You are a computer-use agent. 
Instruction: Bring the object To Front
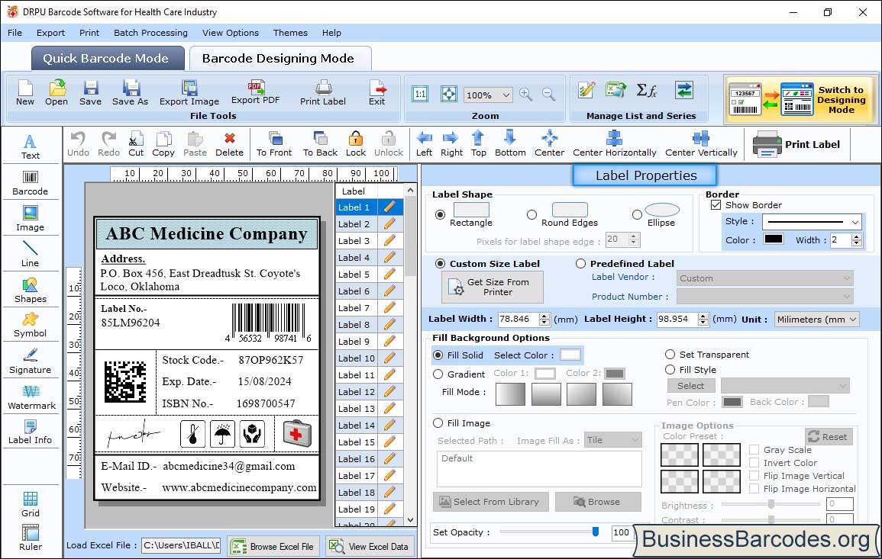[274, 144]
